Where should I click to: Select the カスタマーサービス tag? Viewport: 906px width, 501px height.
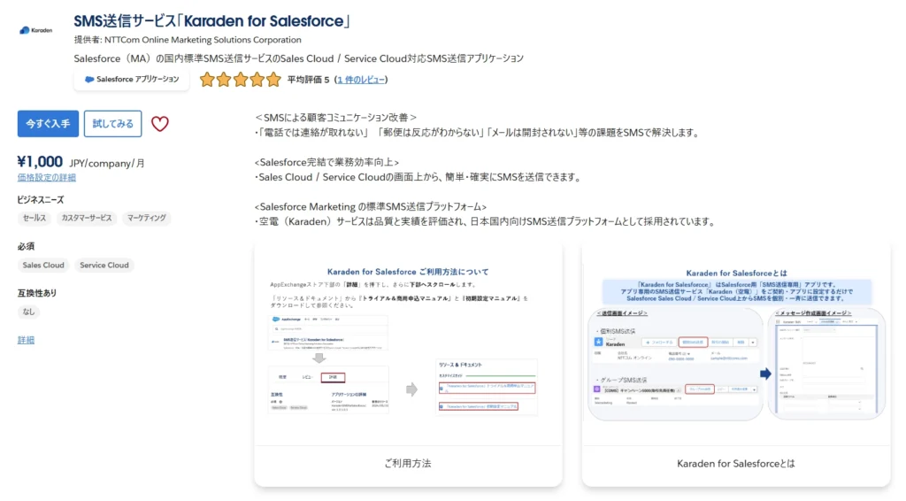[x=86, y=218]
